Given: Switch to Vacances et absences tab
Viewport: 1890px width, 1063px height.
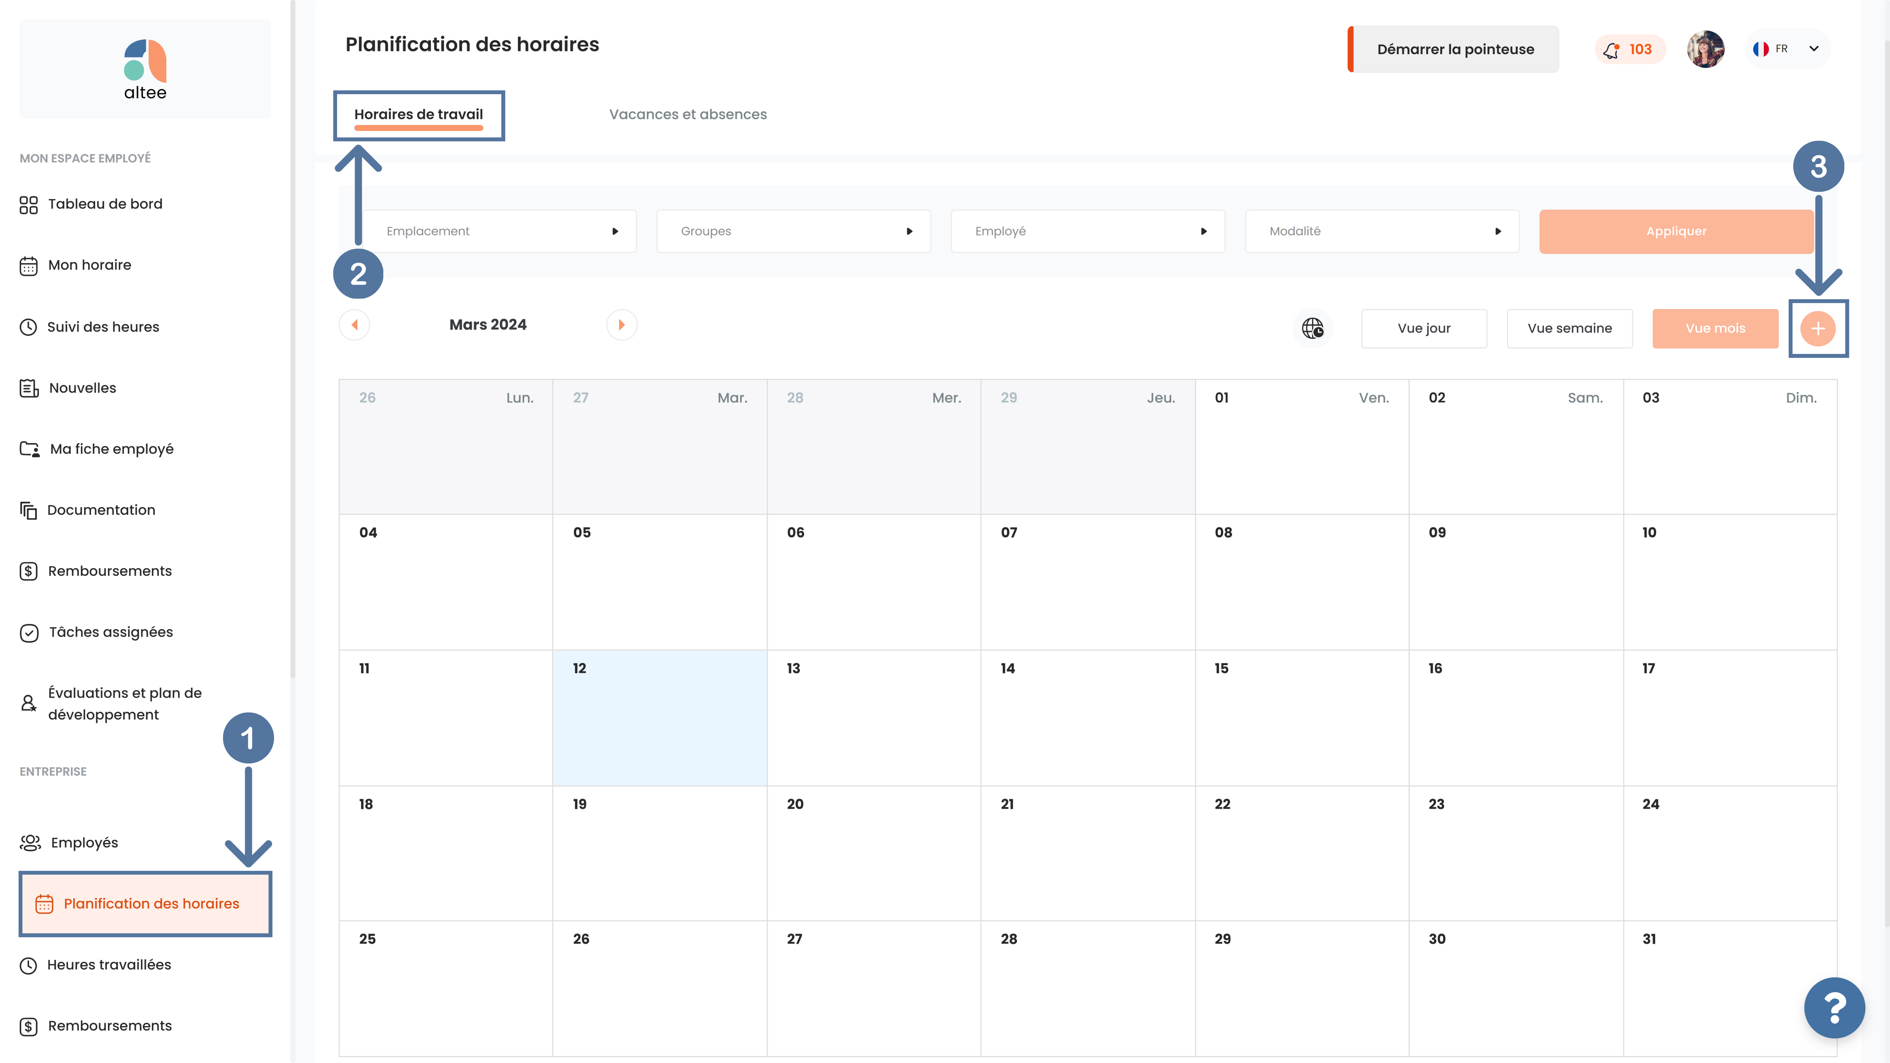Looking at the screenshot, I should pyautogui.click(x=687, y=114).
